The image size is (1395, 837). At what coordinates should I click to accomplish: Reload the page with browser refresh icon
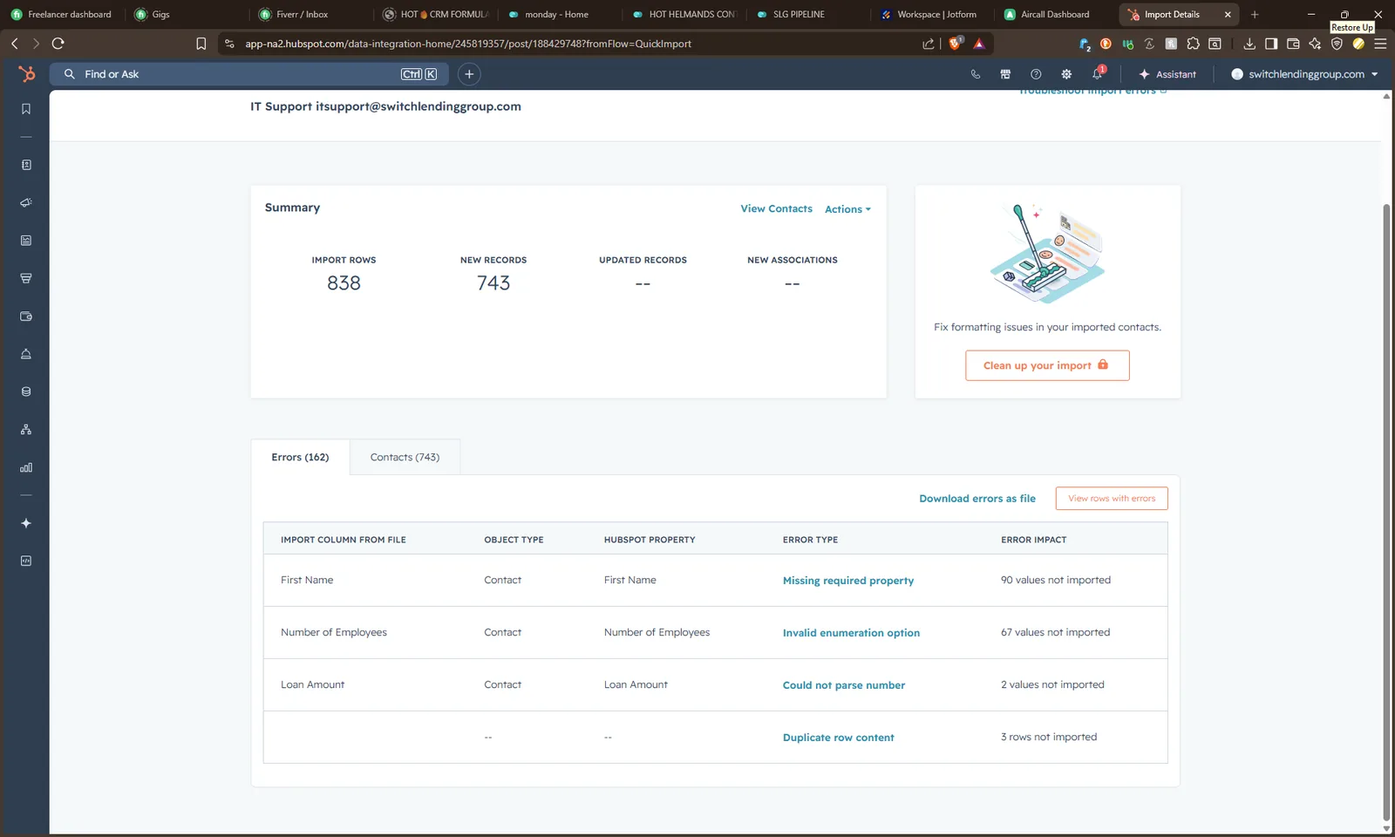click(58, 44)
